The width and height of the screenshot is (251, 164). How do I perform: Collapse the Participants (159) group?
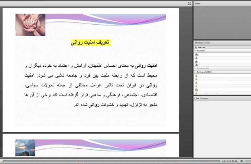(x=195, y=72)
